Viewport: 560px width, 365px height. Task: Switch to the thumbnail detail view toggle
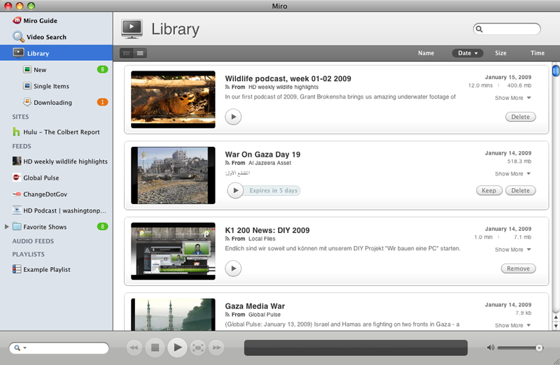[x=127, y=53]
